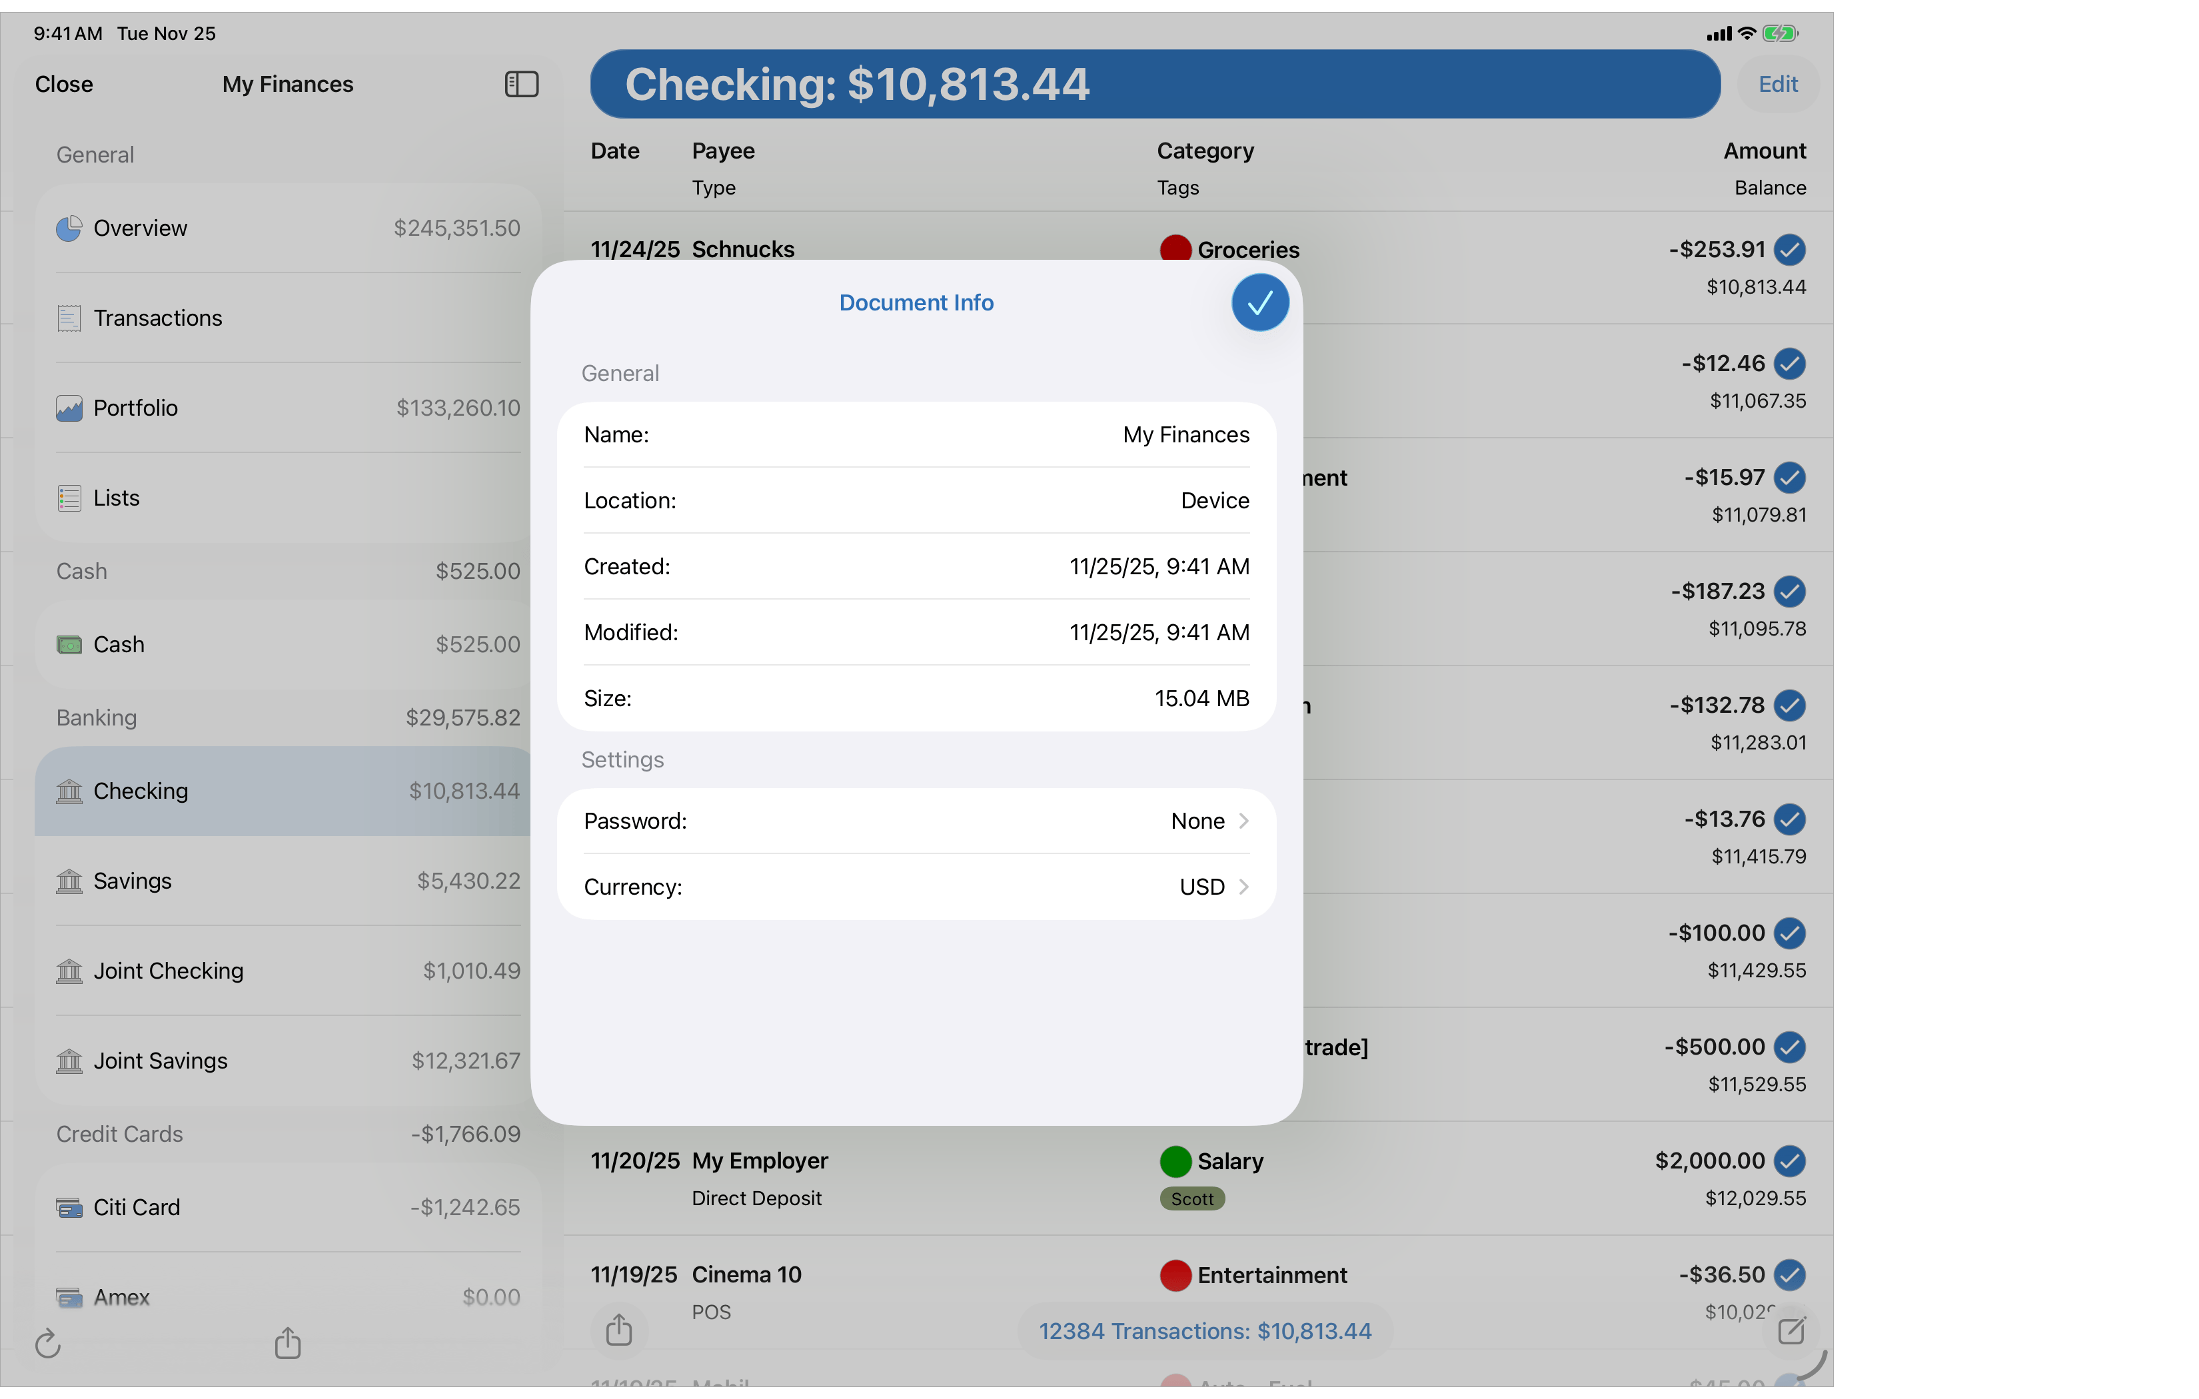Screen dimensions: 2199x1399
Task: Tap the Edit button
Action: point(1777,84)
